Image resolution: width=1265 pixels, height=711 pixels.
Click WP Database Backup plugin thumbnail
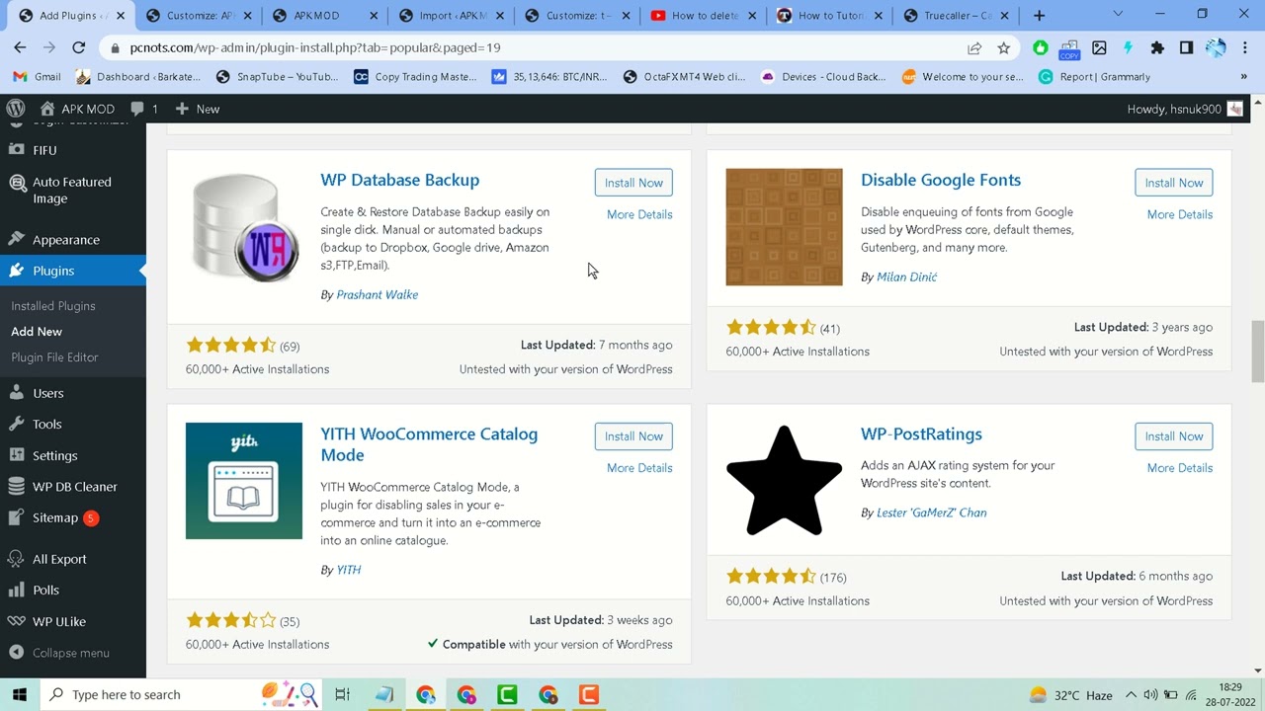(244, 227)
